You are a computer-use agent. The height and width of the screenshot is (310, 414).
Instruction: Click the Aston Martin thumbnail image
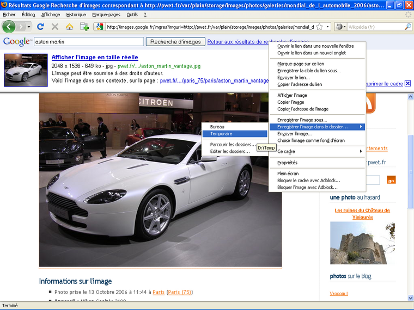point(26,70)
